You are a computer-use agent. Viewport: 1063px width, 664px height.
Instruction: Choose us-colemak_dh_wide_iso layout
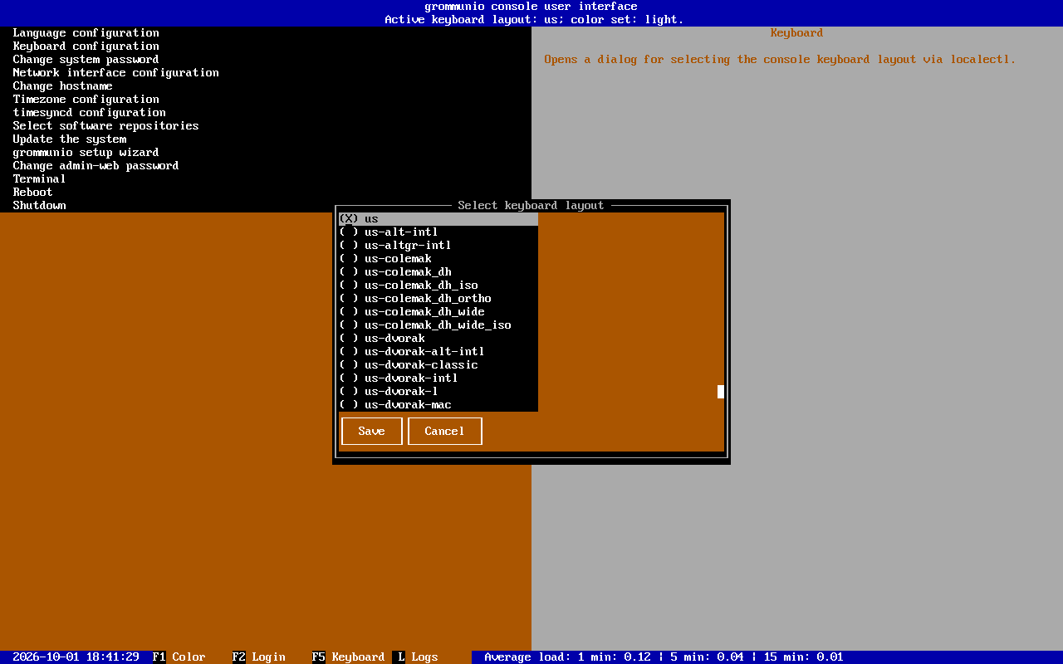438,325
